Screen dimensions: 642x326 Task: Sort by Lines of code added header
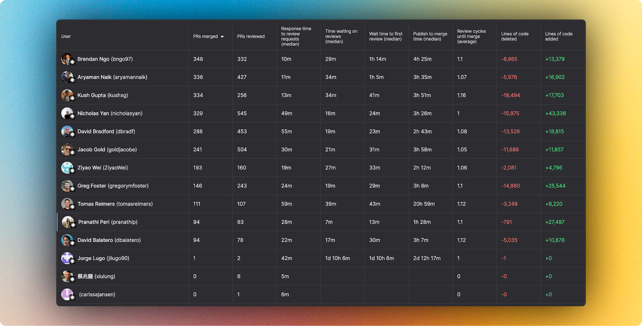559,36
